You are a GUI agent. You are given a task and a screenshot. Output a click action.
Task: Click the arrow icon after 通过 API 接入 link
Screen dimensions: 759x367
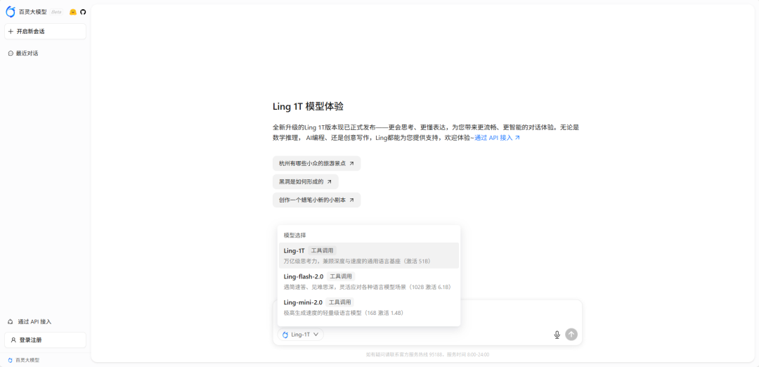click(517, 138)
